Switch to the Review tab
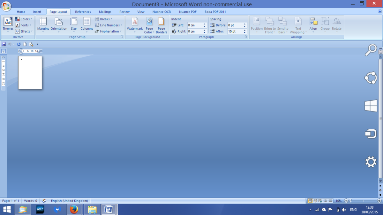This screenshot has width=383, height=215. [x=124, y=12]
